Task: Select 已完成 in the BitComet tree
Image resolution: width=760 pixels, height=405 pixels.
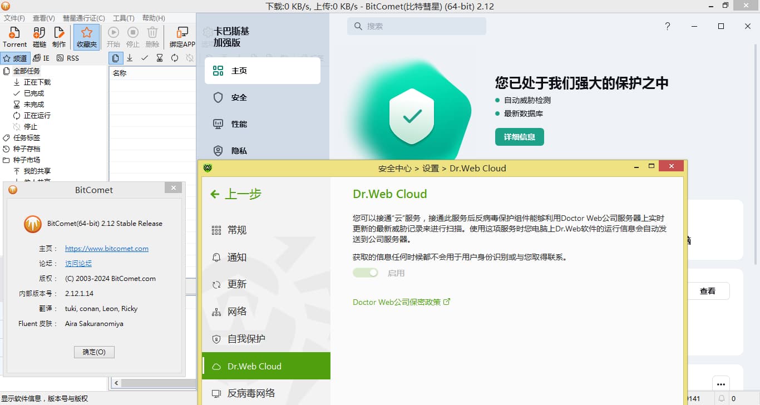Action: click(x=33, y=93)
